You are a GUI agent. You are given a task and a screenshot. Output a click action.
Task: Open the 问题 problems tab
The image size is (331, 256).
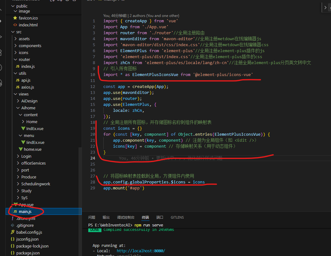coord(92,217)
